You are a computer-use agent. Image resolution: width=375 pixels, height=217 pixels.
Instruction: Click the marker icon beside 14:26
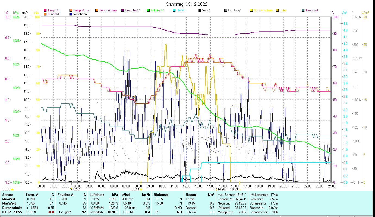click(x=216, y=189)
